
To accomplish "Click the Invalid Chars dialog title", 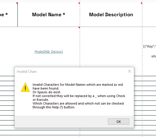I will click(x=27, y=72).
